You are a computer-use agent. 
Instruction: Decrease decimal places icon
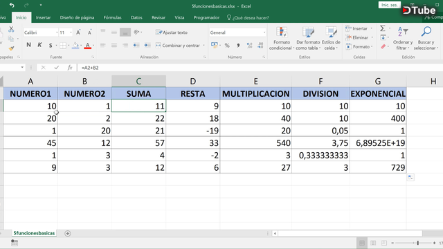coord(260,45)
